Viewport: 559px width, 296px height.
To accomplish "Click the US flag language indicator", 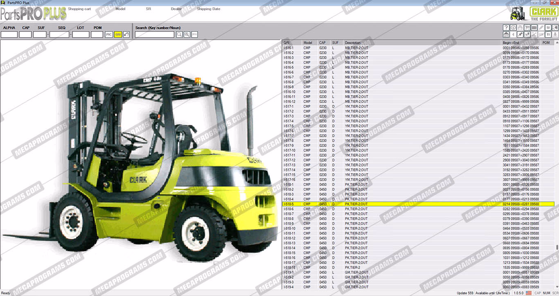I will (x=529, y=293).
